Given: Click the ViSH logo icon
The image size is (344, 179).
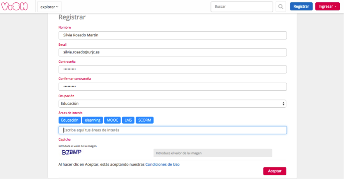Looking at the screenshot, I should (14, 7).
